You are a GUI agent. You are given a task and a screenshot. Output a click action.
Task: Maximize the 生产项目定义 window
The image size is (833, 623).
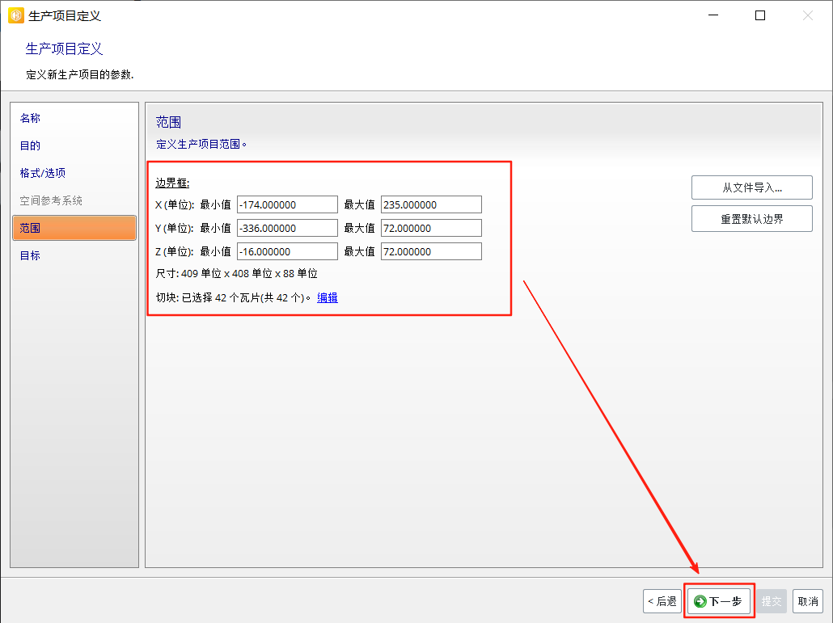coord(760,15)
